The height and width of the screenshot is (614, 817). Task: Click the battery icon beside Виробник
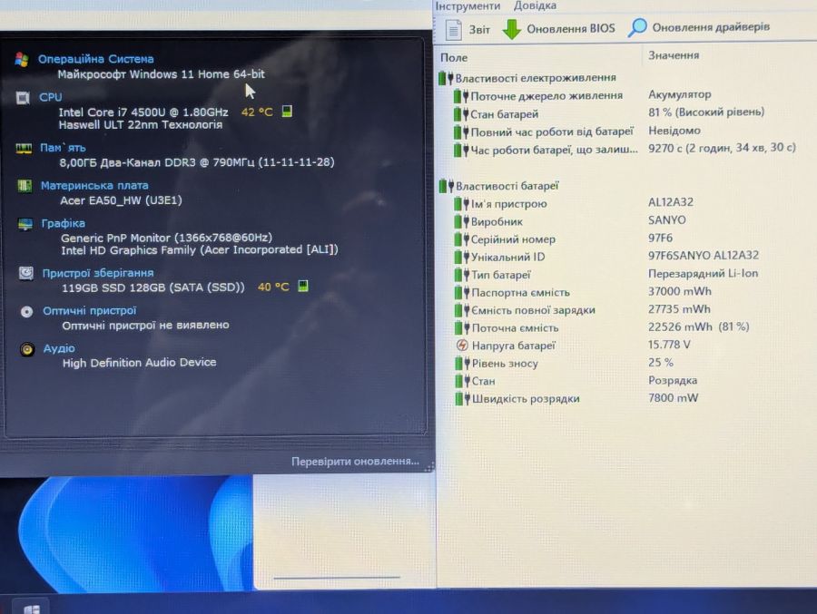pos(461,222)
